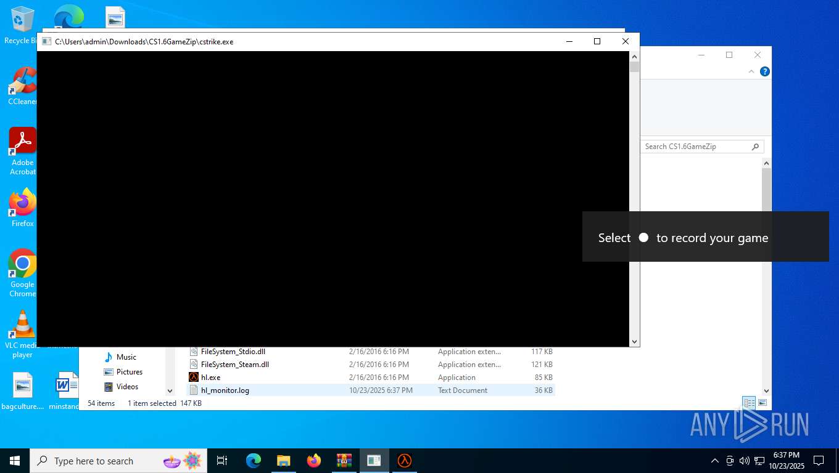839x473 pixels.
Task: Click the cstrike.exe console window title icon
Action: [x=46, y=41]
